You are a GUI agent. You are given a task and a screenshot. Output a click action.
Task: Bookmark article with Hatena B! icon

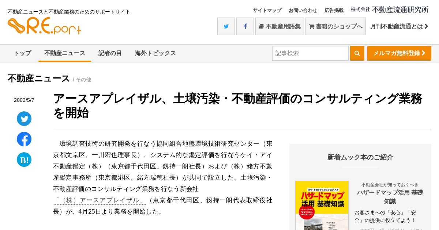click(x=24, y=160)
